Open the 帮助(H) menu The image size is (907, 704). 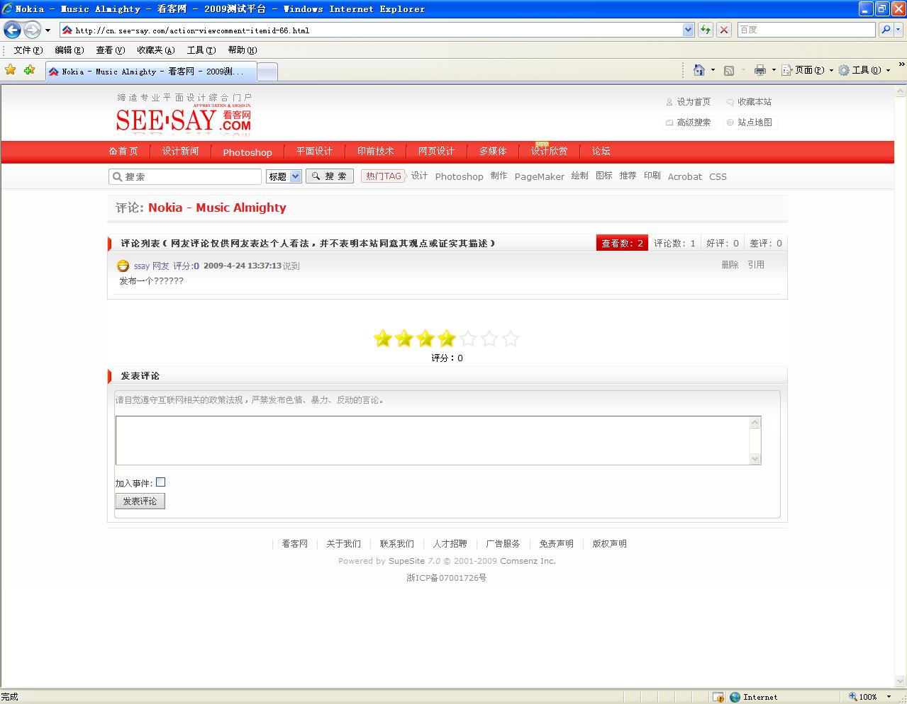click(243, 50)
